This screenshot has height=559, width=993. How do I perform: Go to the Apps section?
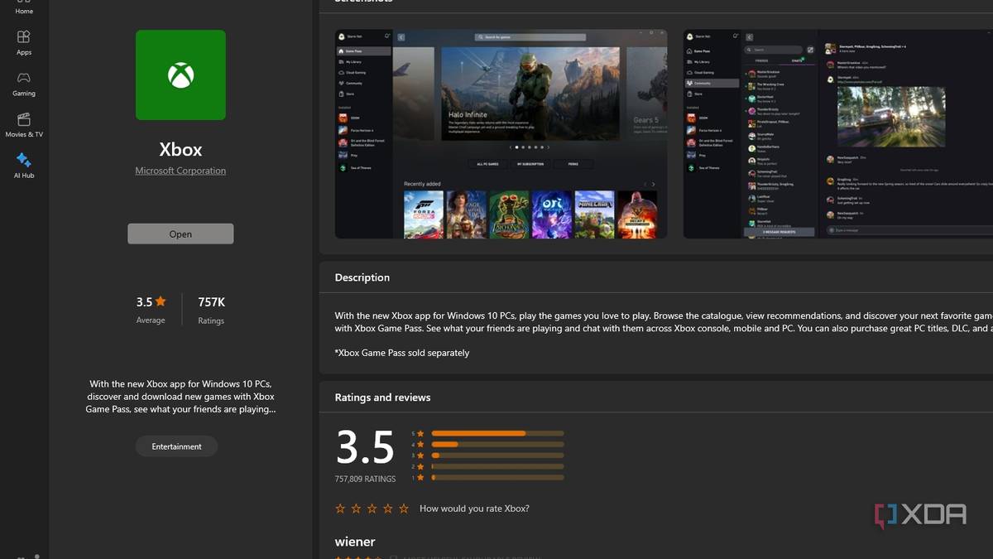coord(24,42)
